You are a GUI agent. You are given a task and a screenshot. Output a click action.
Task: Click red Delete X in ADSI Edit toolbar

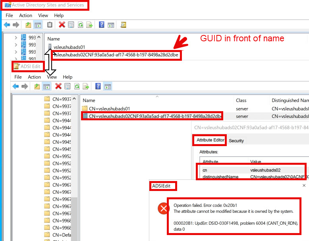pyautogui.click(x=58, y=86)
